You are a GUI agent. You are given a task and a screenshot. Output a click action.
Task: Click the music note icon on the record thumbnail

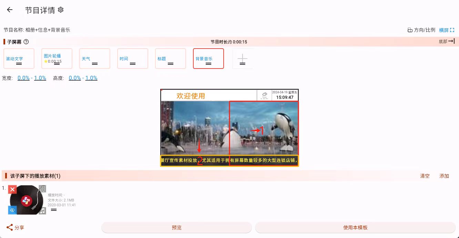[42, 210]
